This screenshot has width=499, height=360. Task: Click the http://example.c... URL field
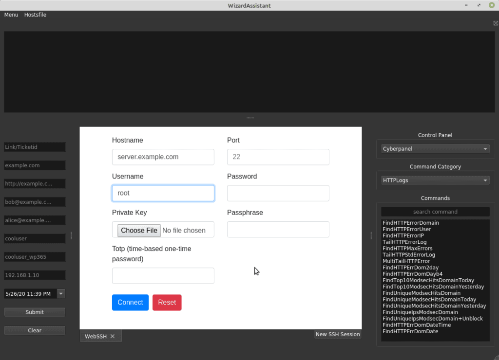(x=35, y=184)
